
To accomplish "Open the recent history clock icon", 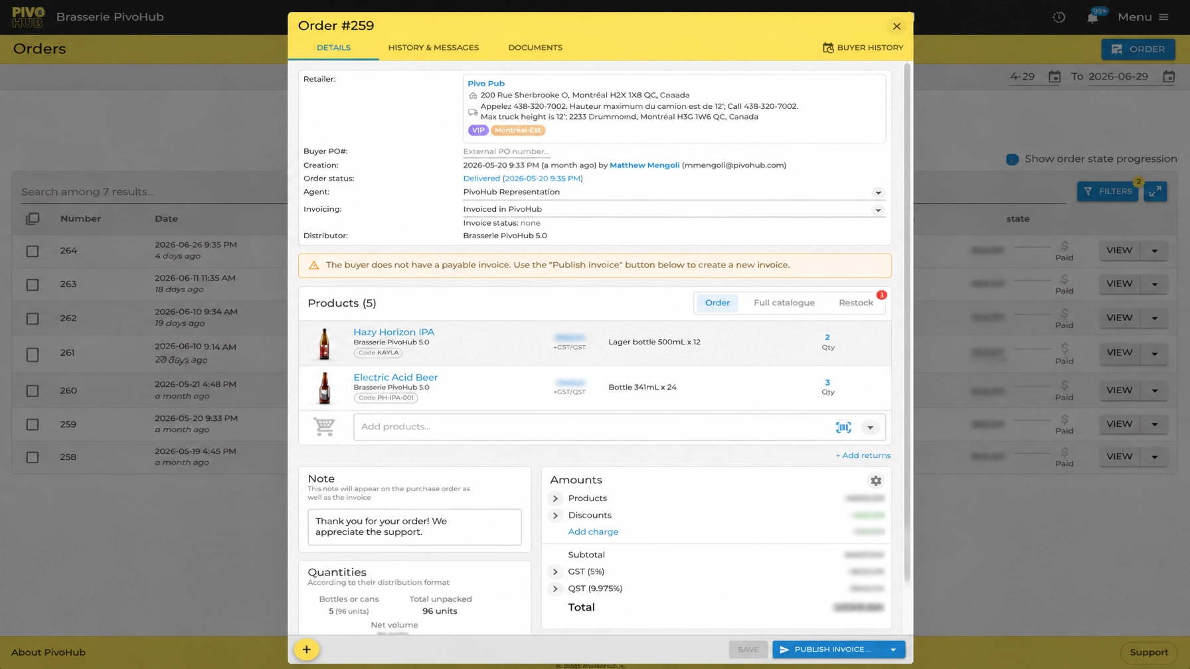I will 1059,17.
